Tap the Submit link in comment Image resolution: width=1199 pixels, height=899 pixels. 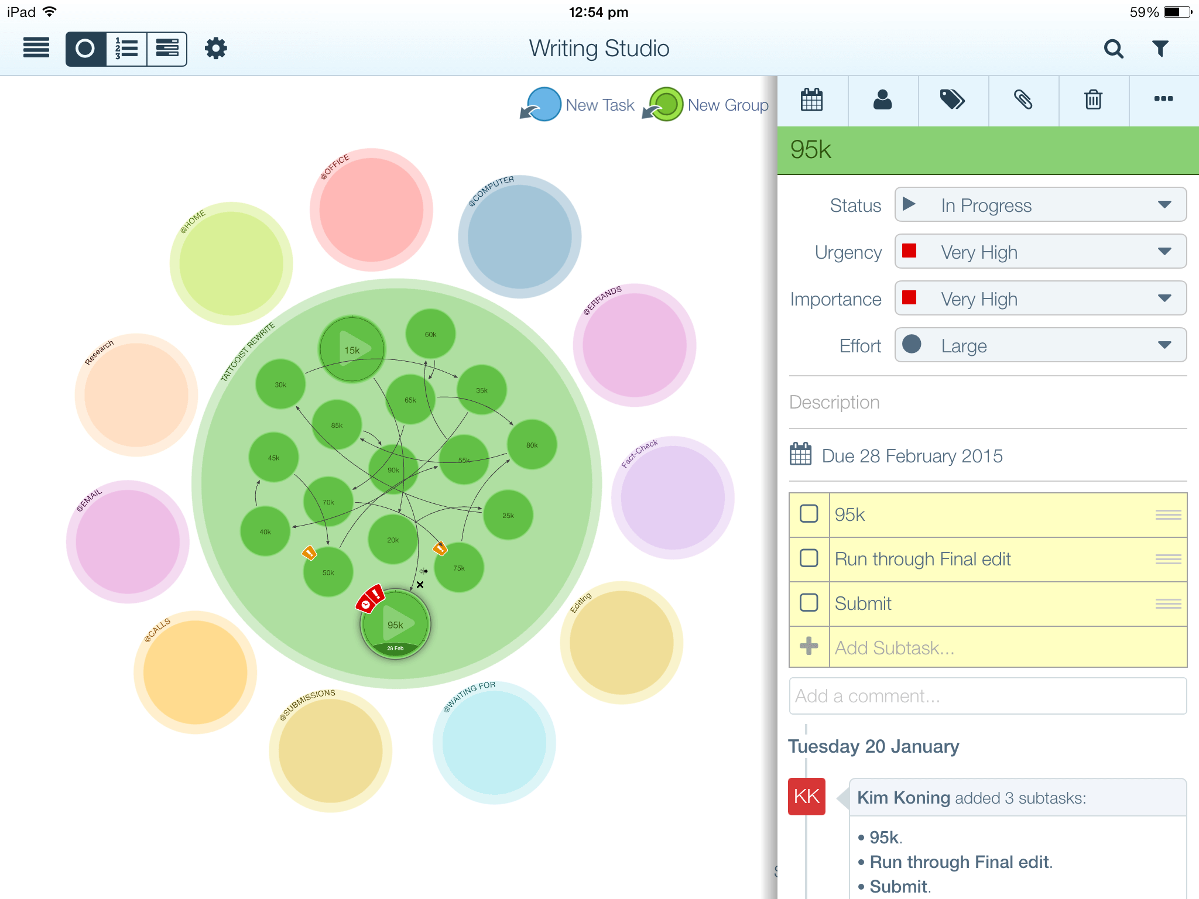pos(899,886)
